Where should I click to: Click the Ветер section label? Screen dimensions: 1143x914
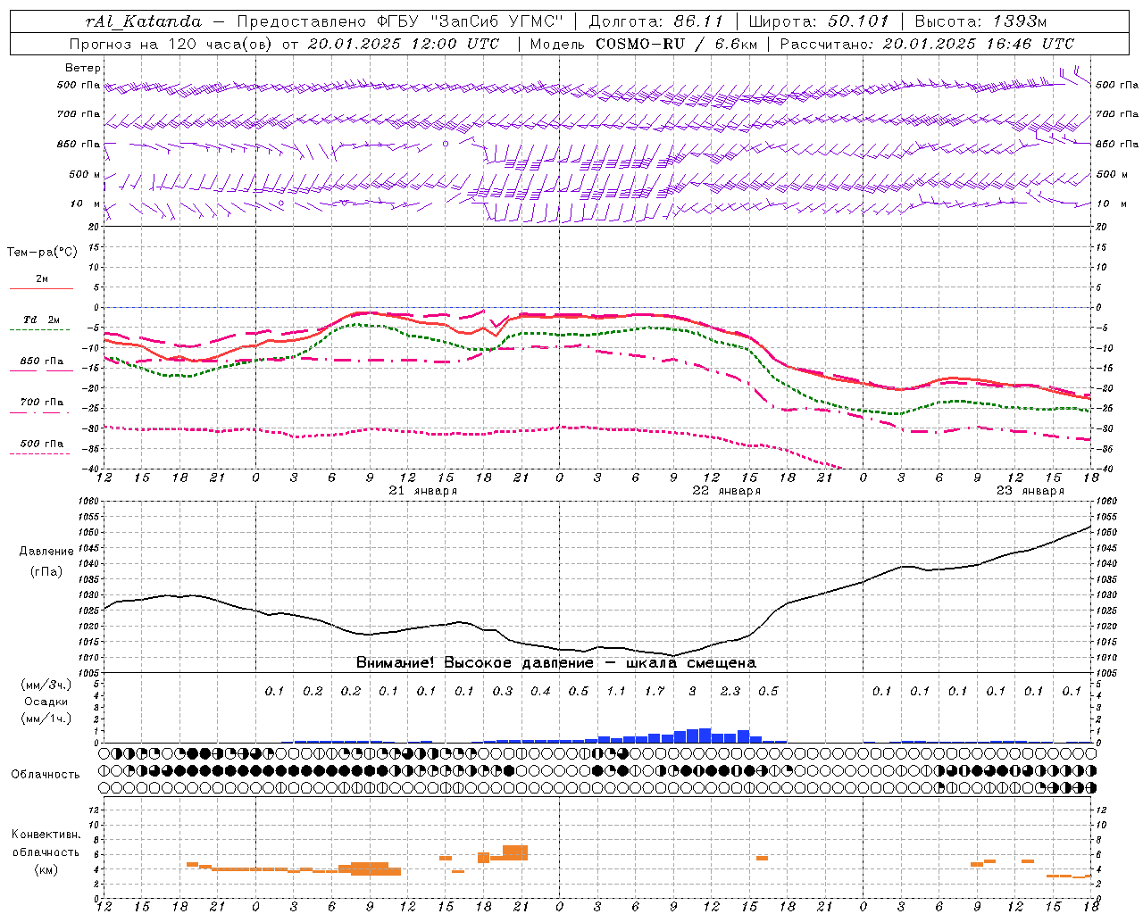pyautogui.click(x=83, y=68)
